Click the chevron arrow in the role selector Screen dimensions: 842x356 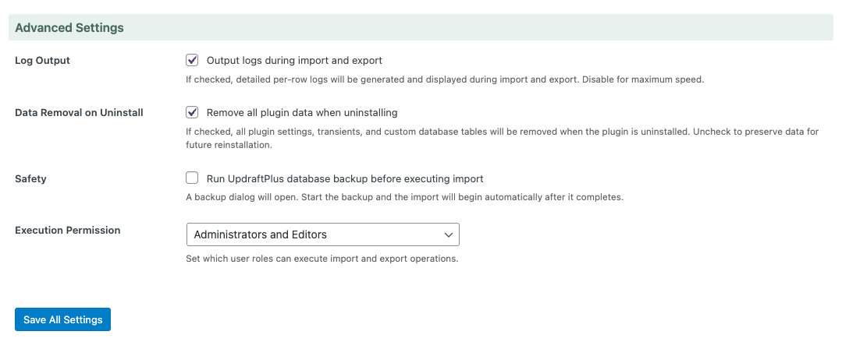tap(449, 234)
